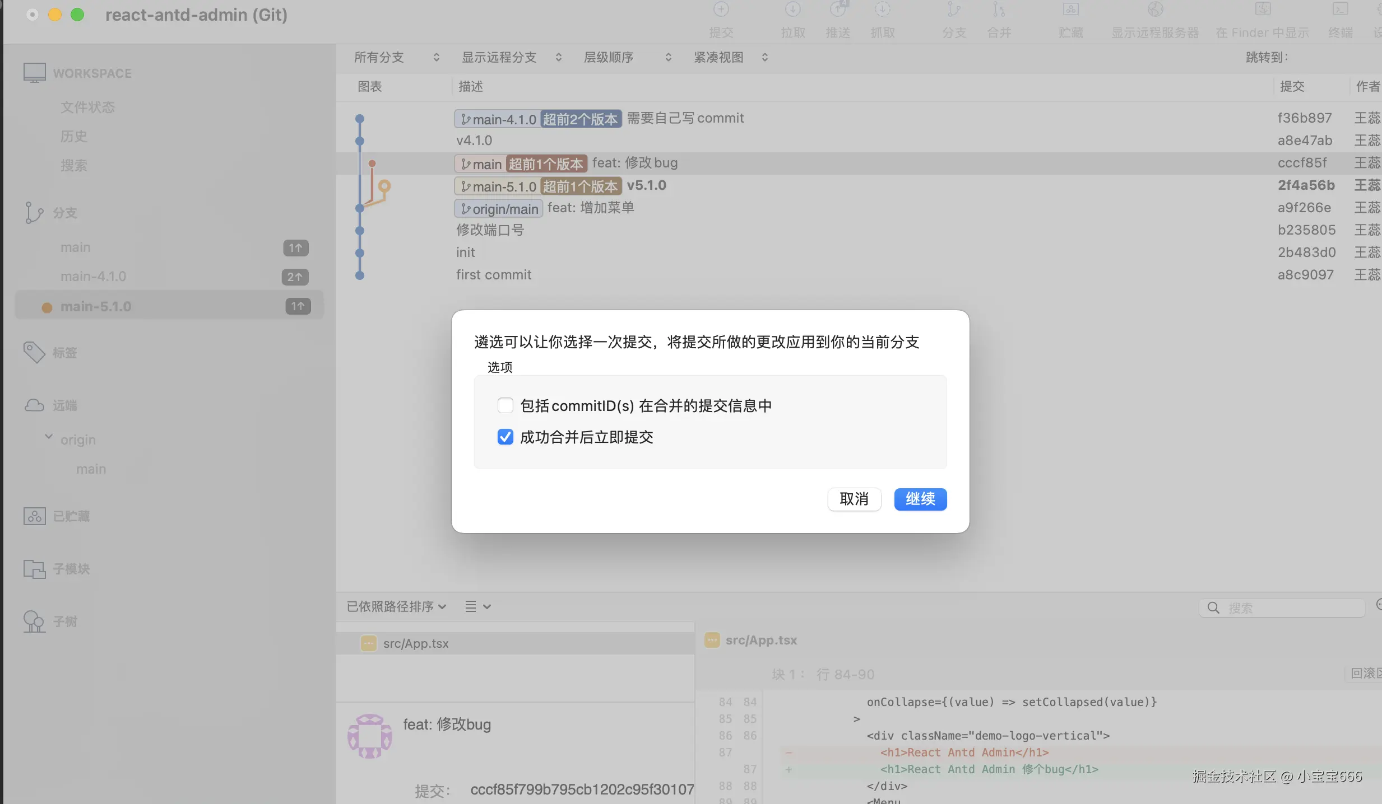Image resolution: width=1382 pixels, height=804 pixels.
Task: Click the main-4.1.0 branch label in graph
Action: click(x=498, y=119)
